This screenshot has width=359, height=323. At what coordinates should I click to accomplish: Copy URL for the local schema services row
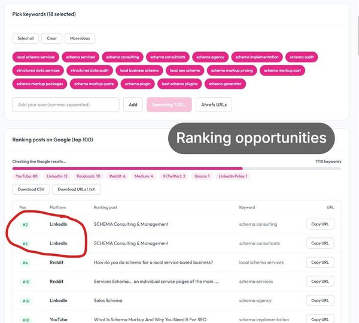click(x=320, y=262)
